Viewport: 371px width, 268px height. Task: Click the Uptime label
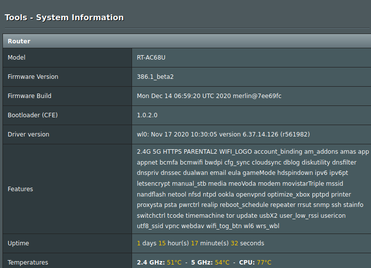[18, 243]
